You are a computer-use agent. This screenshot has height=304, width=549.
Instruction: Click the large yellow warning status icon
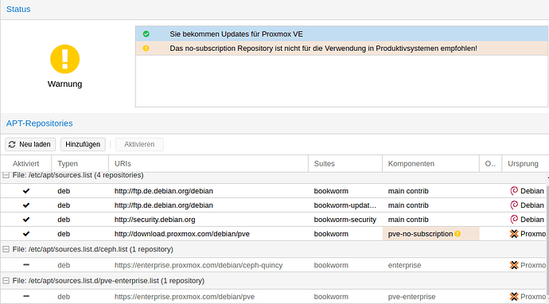[x=64, y=59]
